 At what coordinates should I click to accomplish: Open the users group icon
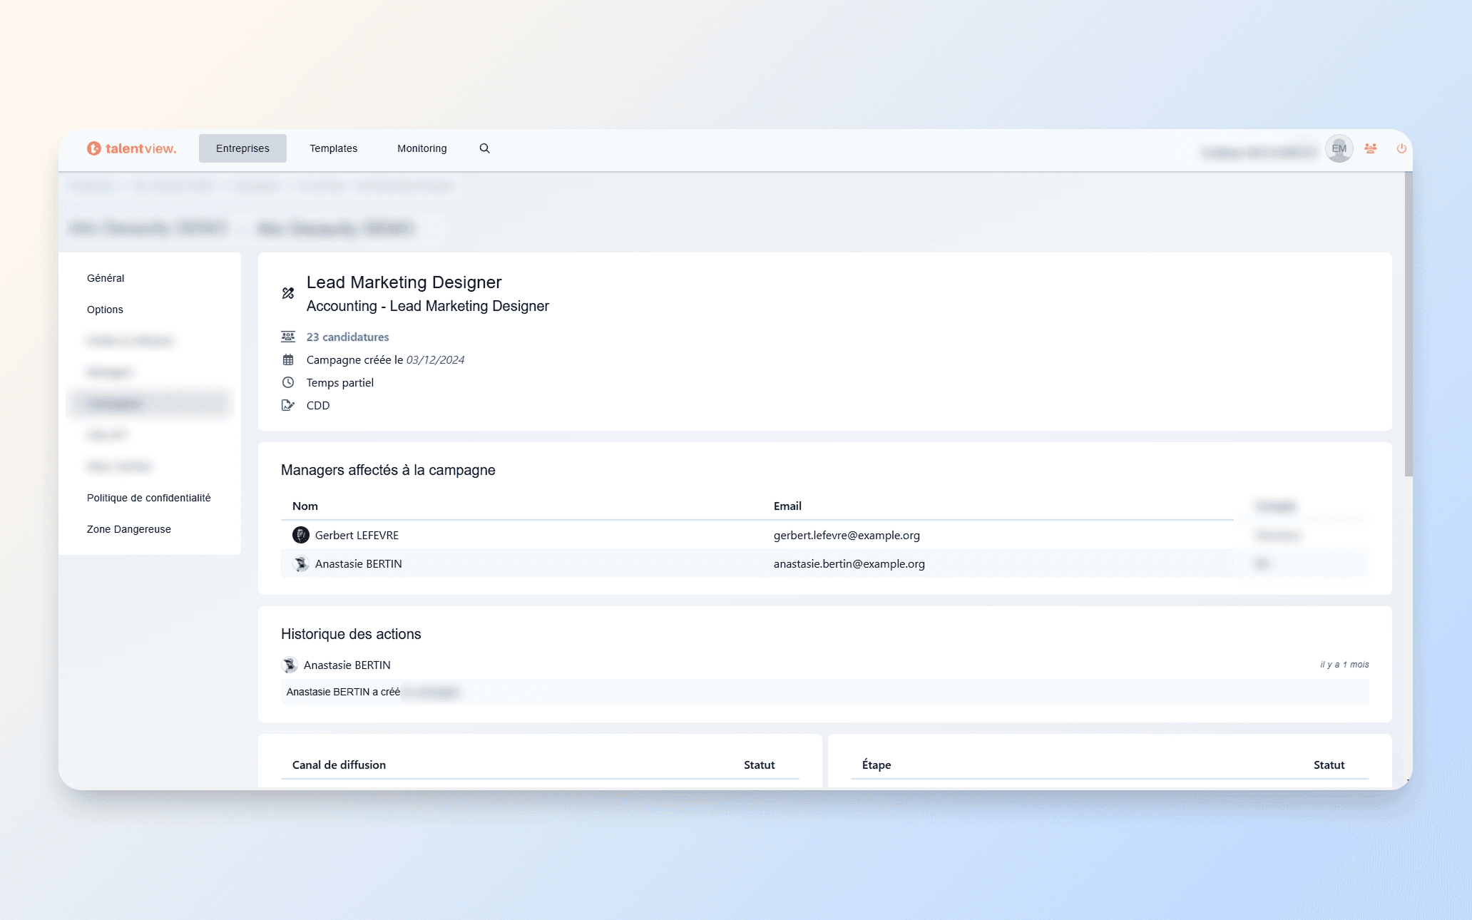(x=1370, y=148)
